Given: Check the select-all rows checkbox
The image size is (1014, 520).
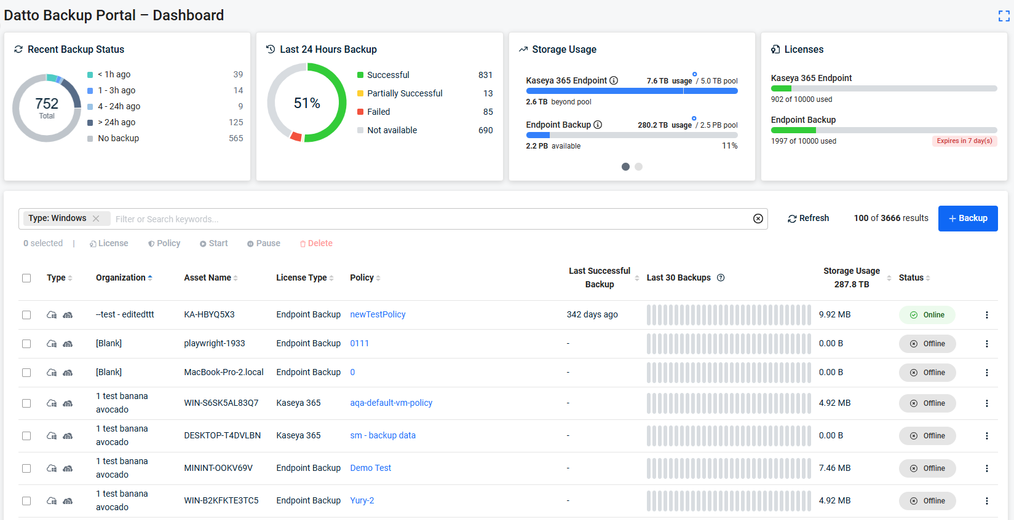Looking at the screenshot, I should point(26,278).
